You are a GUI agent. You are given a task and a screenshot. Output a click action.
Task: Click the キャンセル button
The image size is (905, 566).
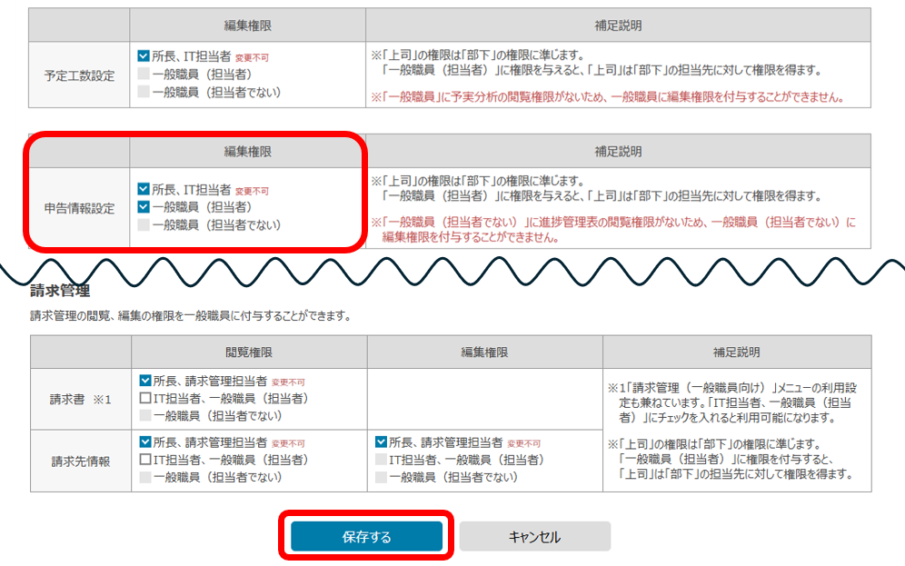534,537
